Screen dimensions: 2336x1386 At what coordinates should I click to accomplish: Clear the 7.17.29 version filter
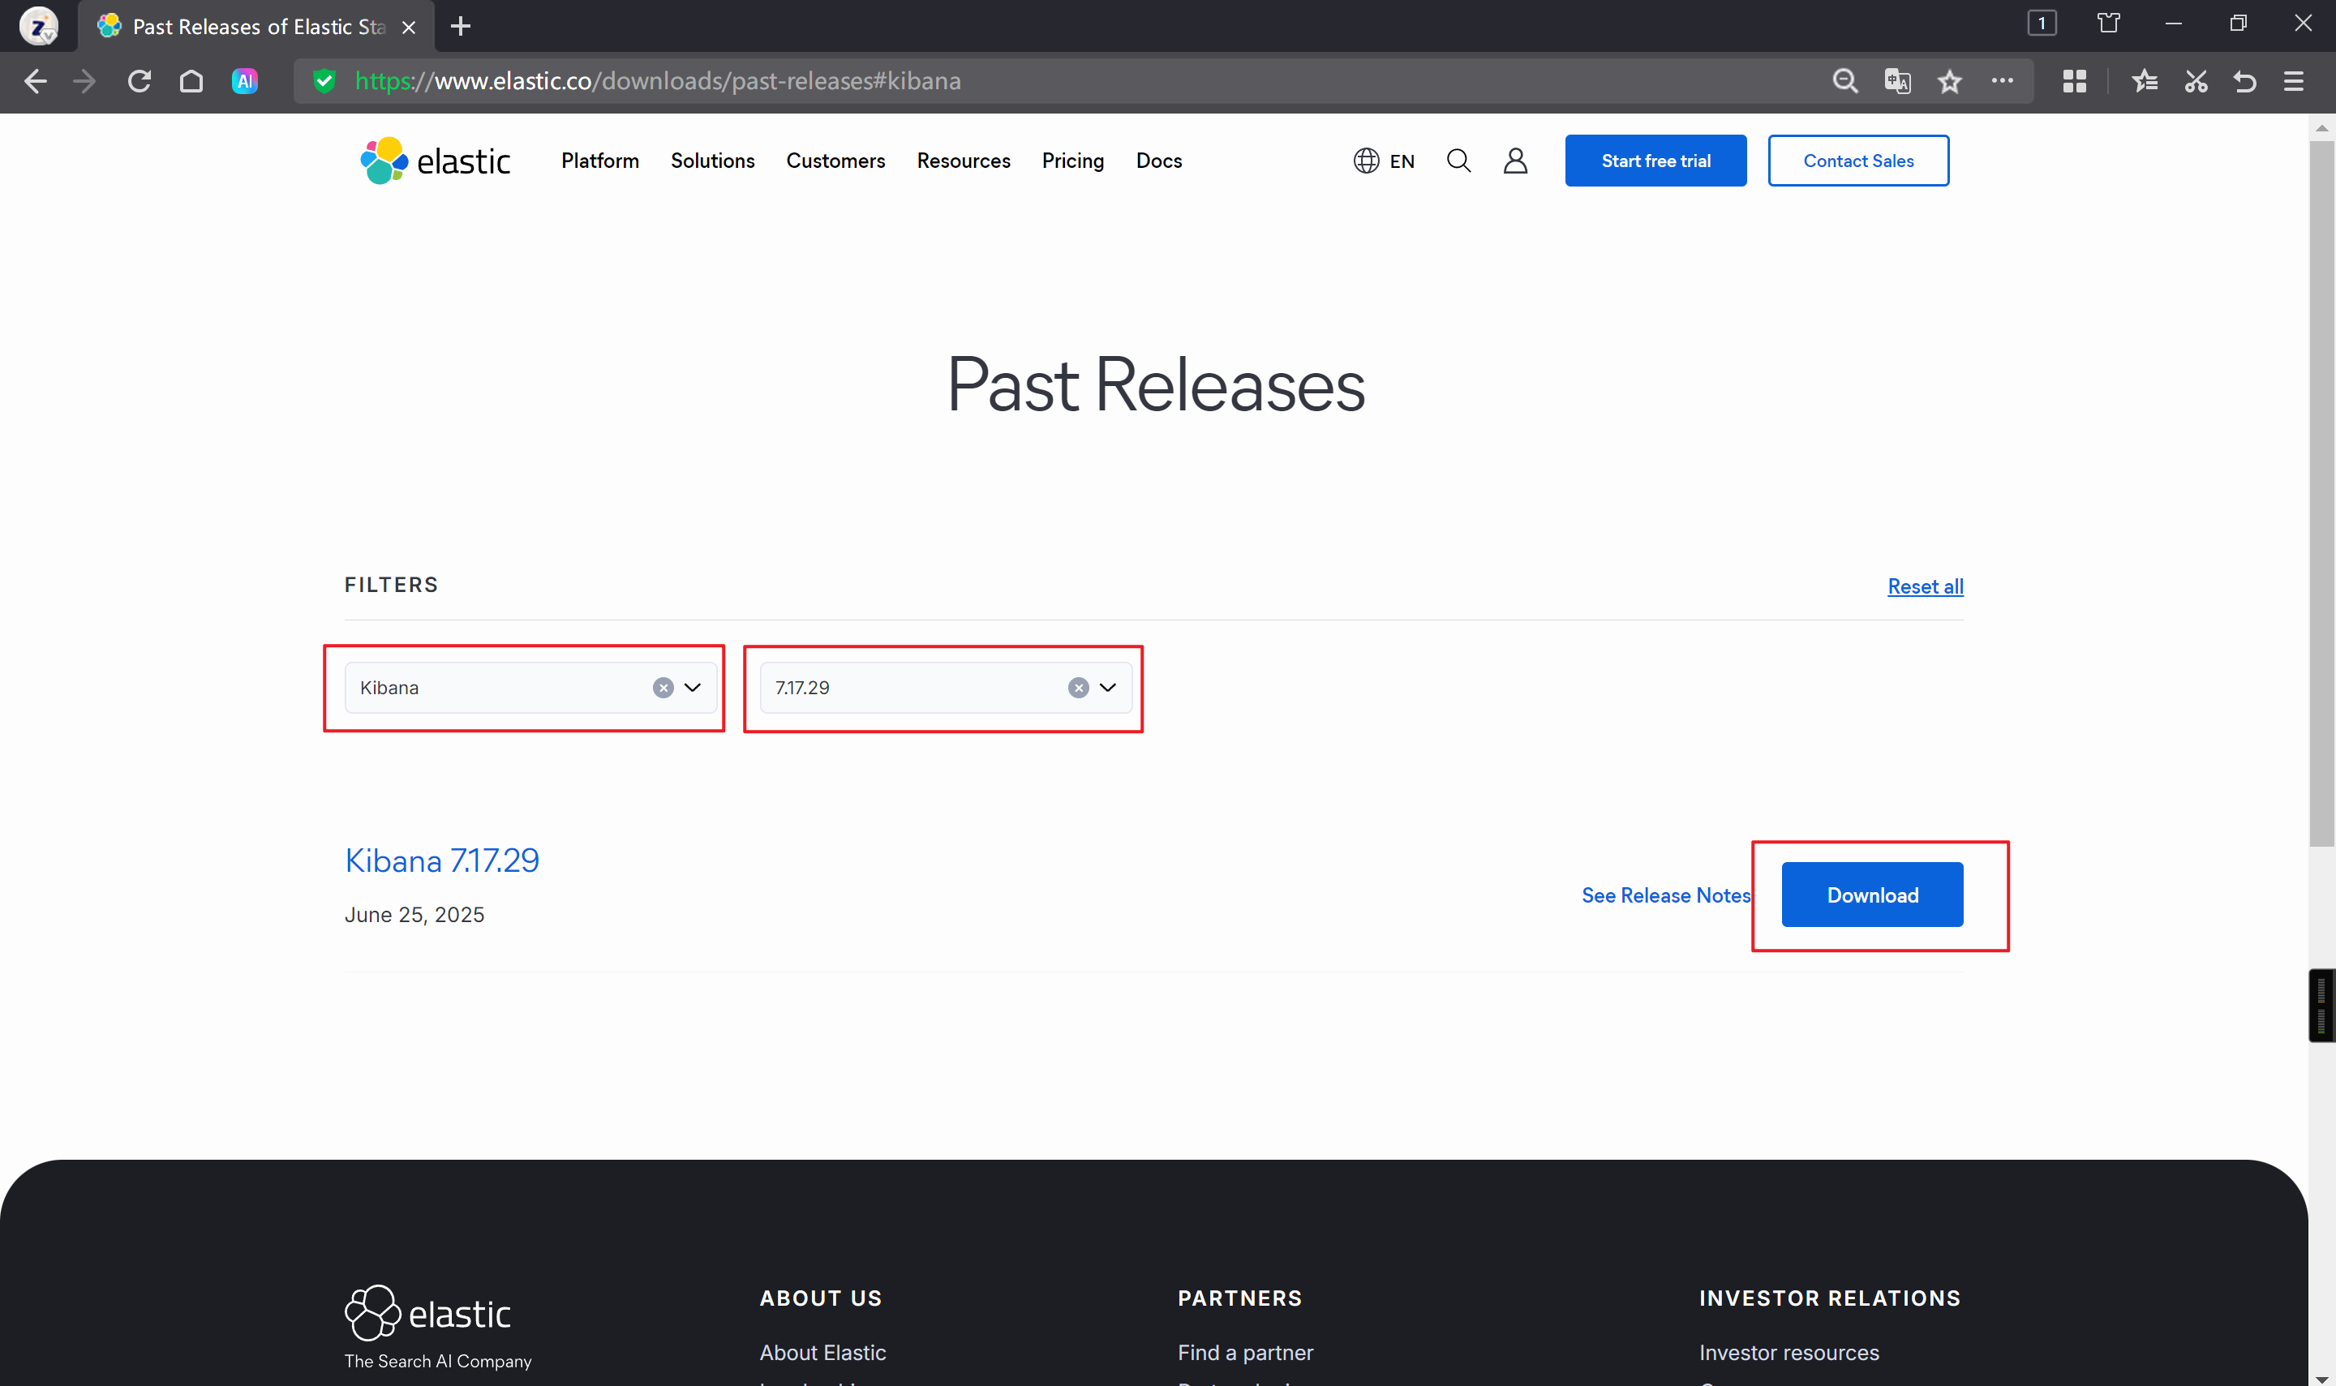coord(1079,688)
